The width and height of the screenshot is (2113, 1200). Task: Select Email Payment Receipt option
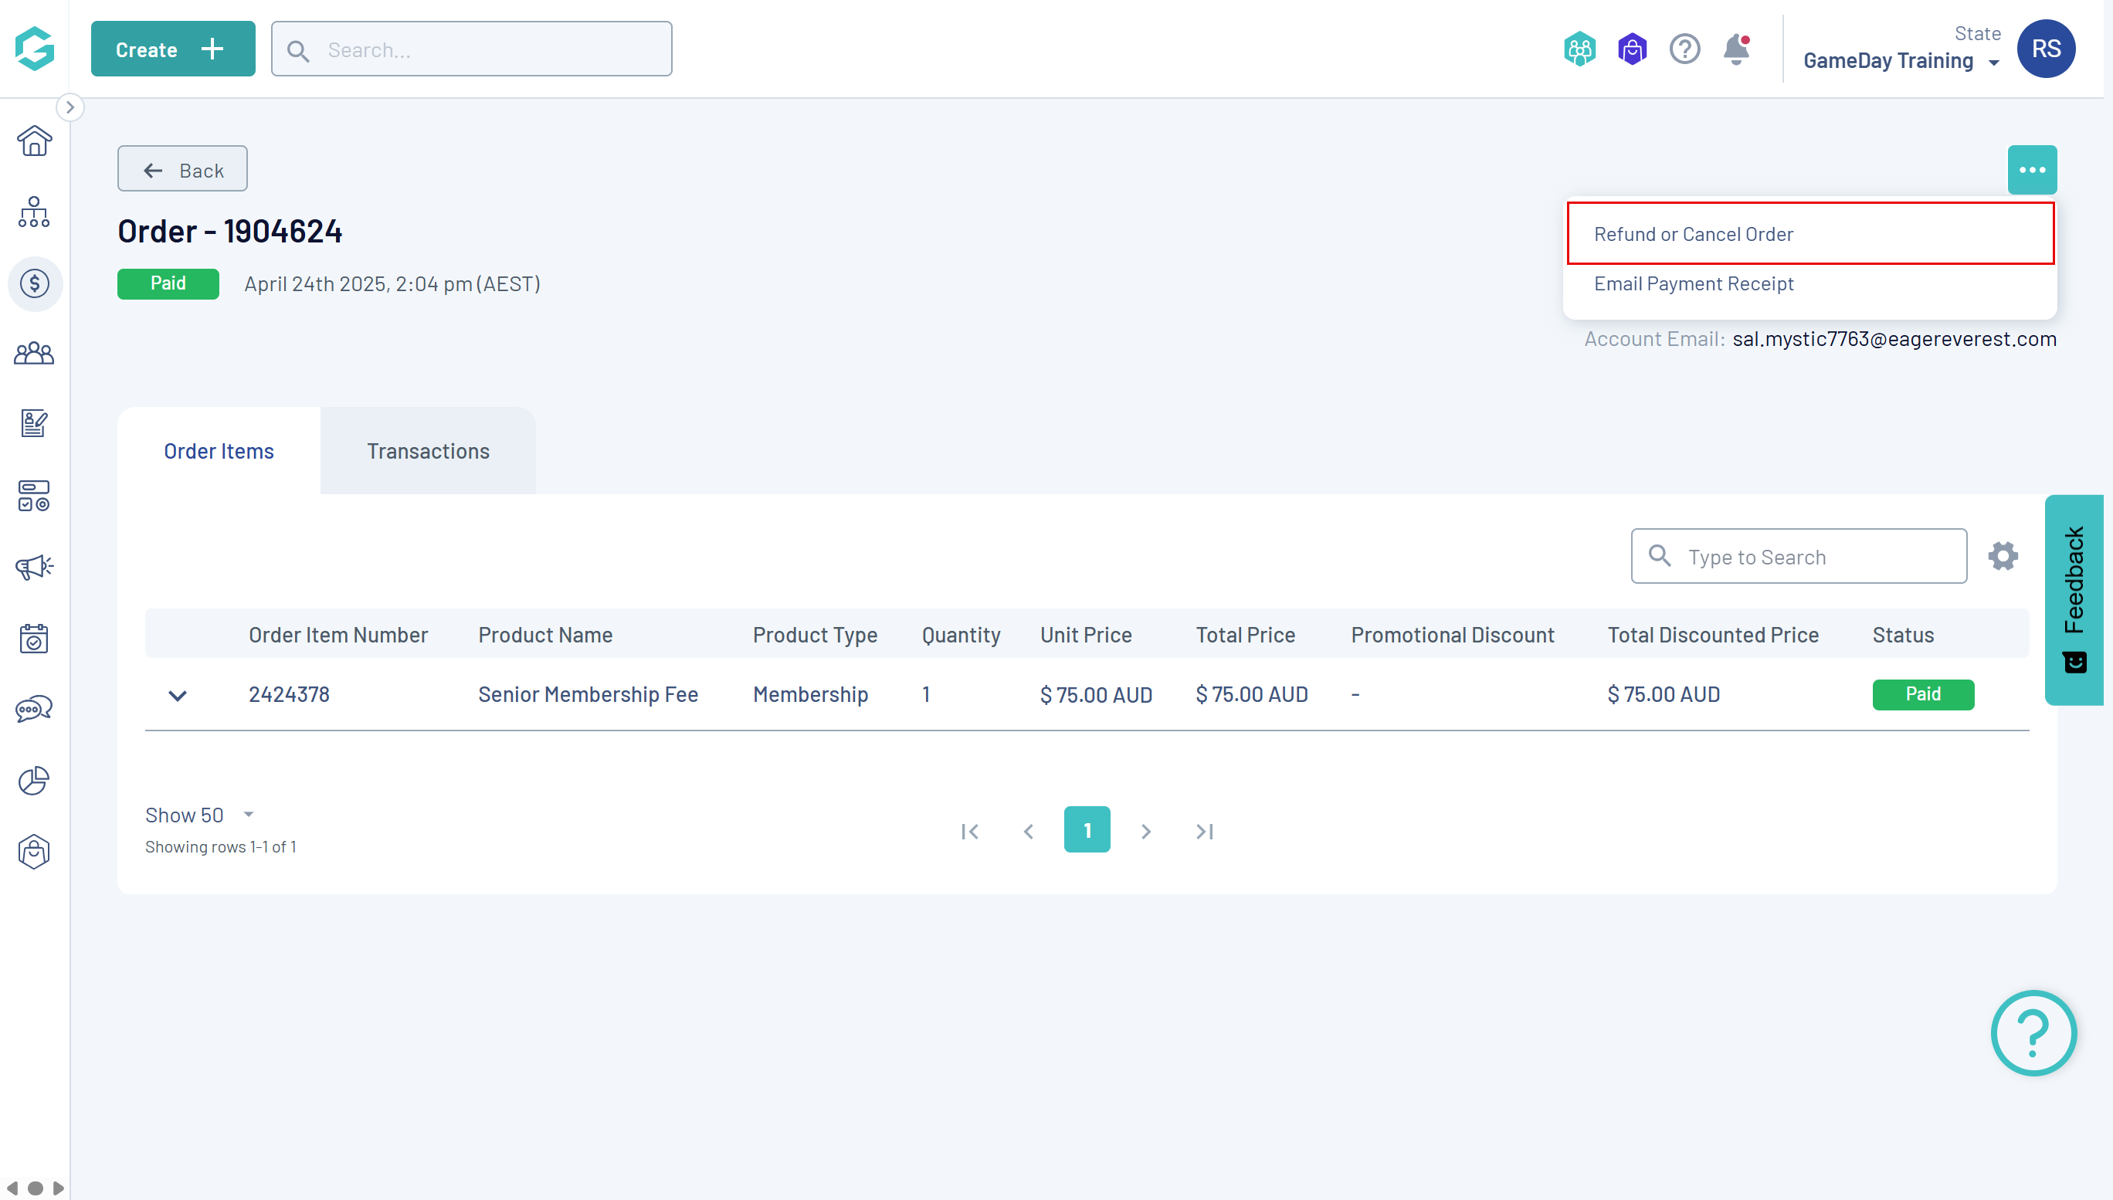click(1694, 283)
